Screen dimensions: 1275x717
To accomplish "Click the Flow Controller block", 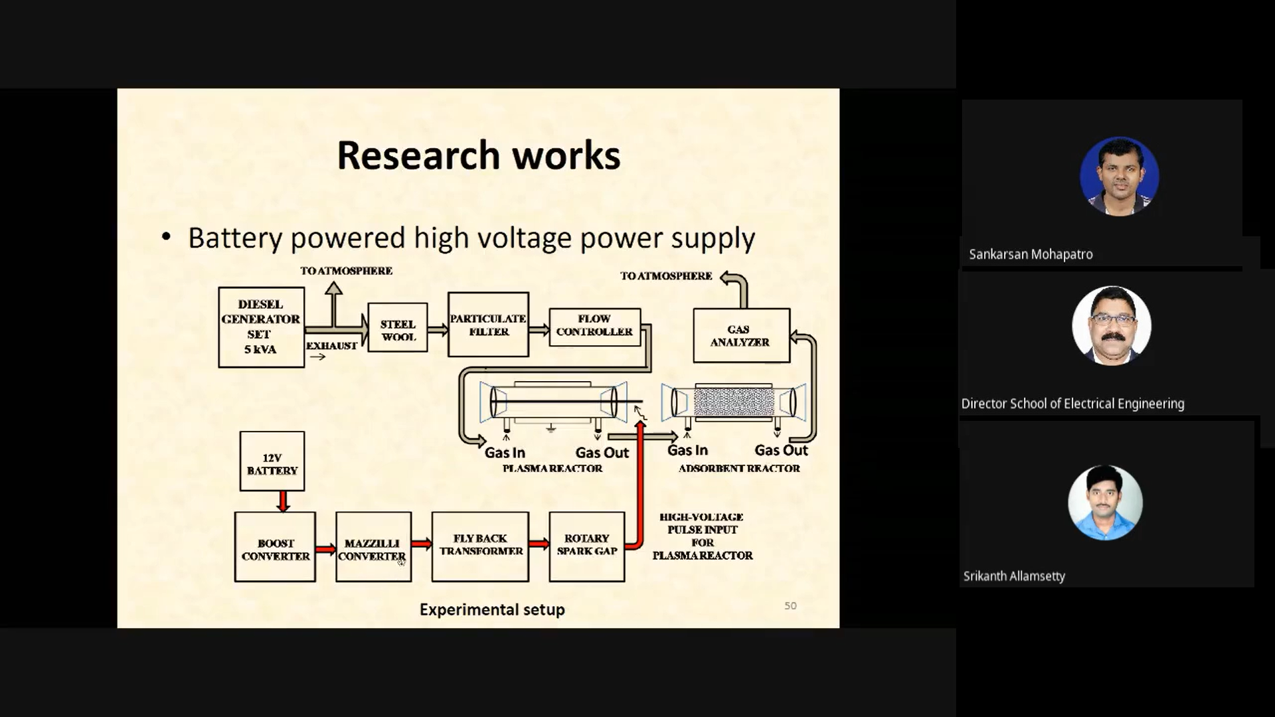I will [594, 326].
